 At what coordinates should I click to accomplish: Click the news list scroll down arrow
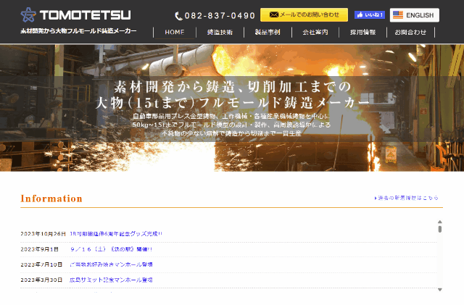pos(440,290)
